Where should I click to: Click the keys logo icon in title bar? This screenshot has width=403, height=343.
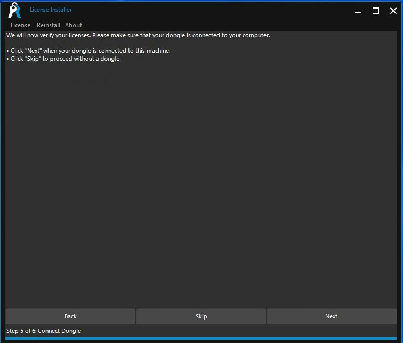click(x=14, y=11)
